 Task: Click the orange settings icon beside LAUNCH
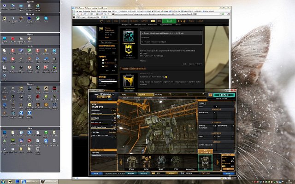coord(210,95)
